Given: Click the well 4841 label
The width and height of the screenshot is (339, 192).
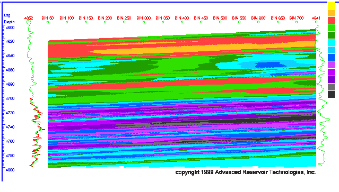Looking at the screenshot, I should tap(316, 18).
